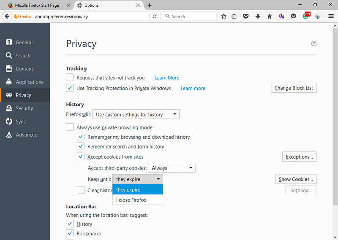Open General preferences in sidebar
Screen dimensions: 338x240
coord(25,43)
